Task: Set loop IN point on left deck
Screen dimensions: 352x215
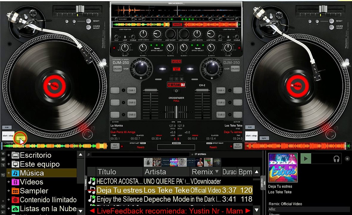Action: 133,19
